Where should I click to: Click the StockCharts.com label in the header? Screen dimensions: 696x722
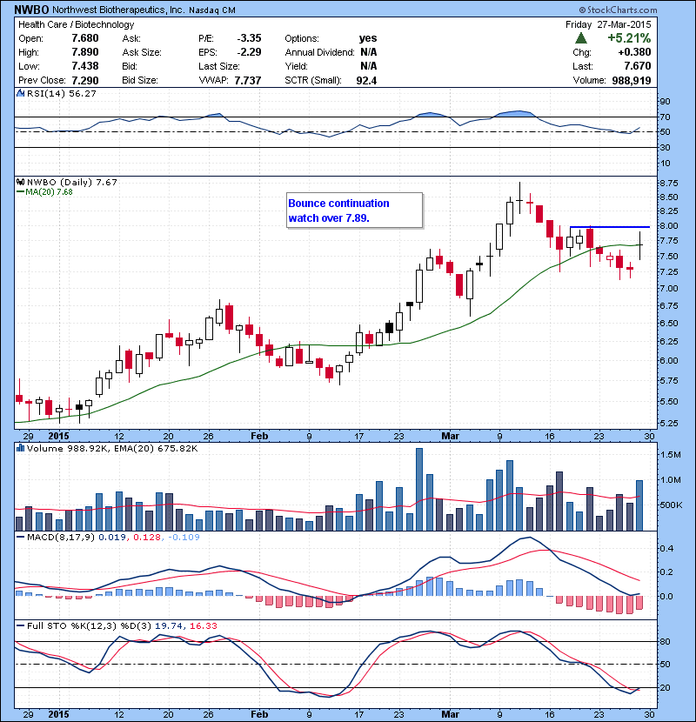coord(619,10)
